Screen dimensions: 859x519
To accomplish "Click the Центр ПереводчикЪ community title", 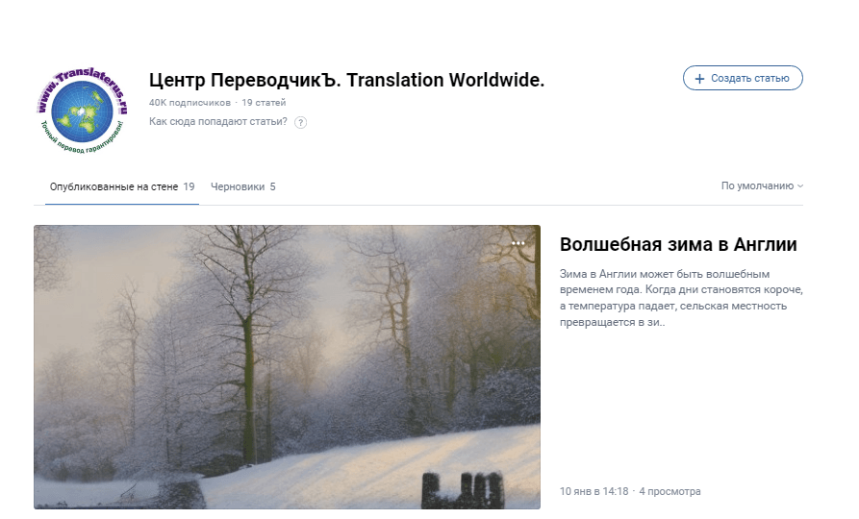I will point(347,80).
